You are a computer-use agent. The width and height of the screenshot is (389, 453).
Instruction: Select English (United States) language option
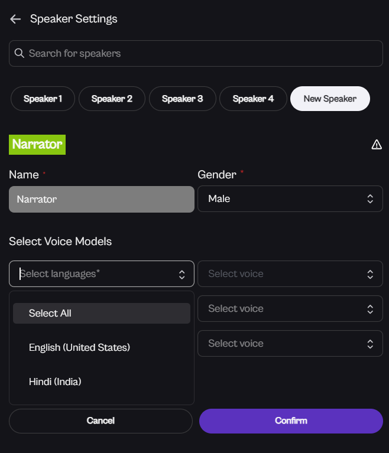[x=80, y=347]
